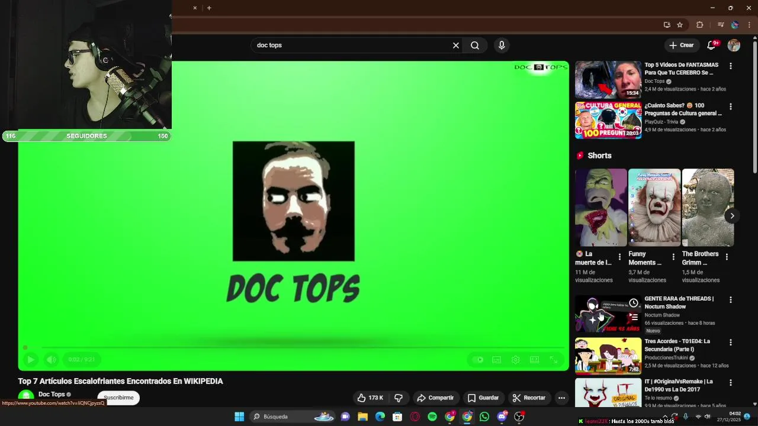Click the video progress bar
The width and height of the screenshot is (758, 426).
[294, 348]
